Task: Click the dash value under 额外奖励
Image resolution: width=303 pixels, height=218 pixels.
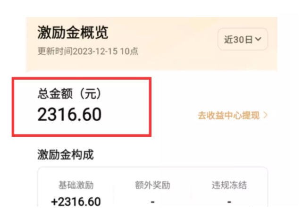Action: (x=152, y=202)
